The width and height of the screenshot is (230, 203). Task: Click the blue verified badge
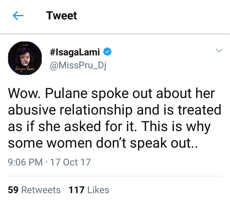107,52
